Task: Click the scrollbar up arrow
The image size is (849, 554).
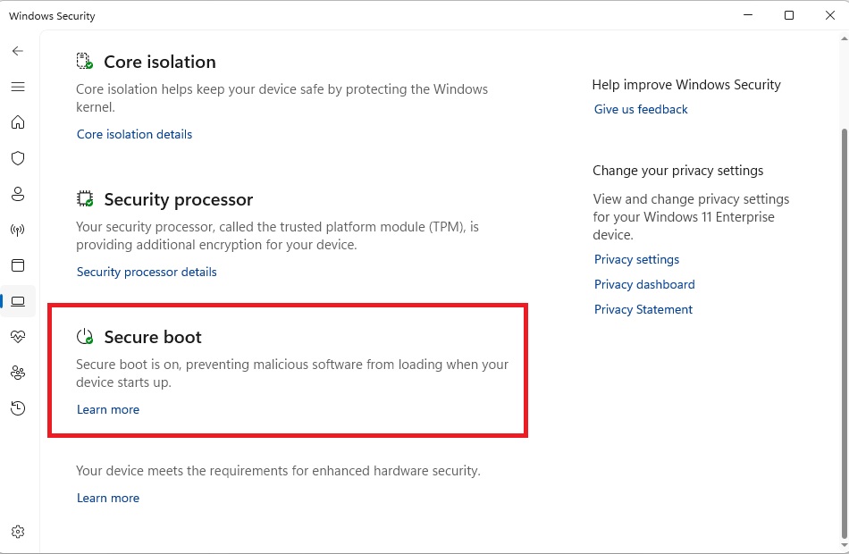Action: [x=845, y=38]
